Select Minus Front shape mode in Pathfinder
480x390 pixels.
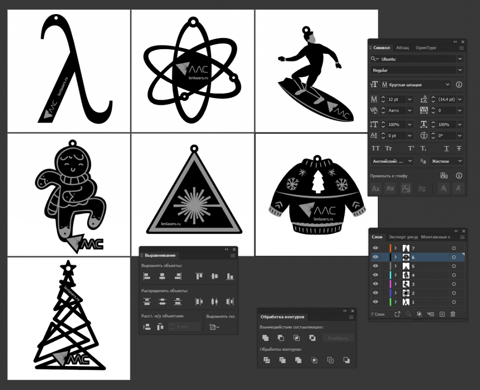[x=281, y=338]
